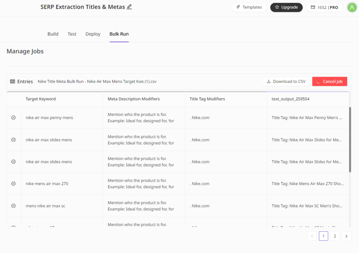
Task: Click Download to CSV button
Action: point(286,82)
